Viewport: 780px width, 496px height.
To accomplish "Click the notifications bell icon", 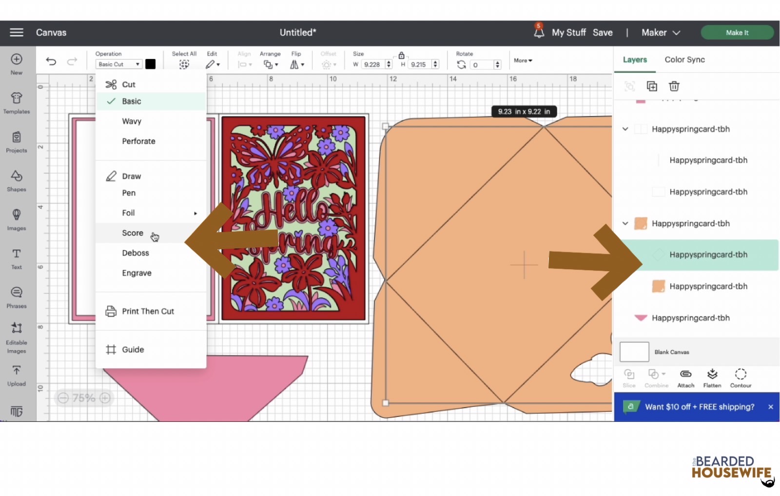I will [539, 33].
